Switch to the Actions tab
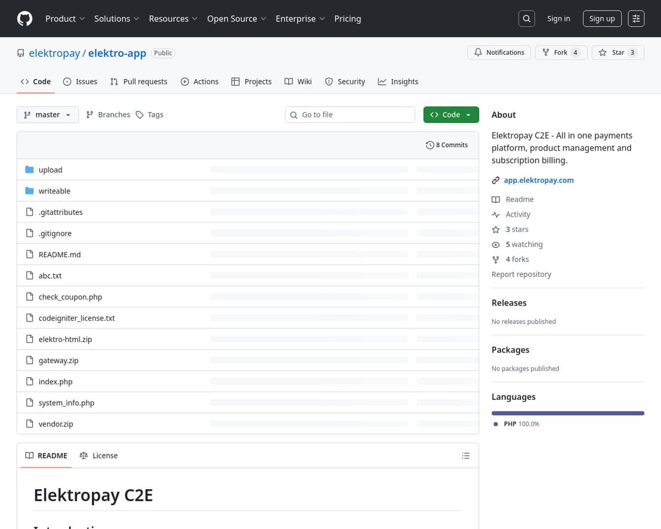This screenshot has height=529, width=661. pos(200,81)
